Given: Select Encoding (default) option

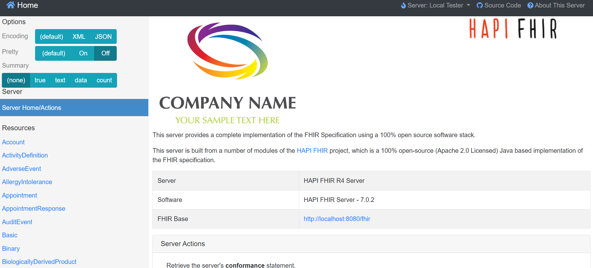Looking at the screenshot, I should tap(51, 37).
